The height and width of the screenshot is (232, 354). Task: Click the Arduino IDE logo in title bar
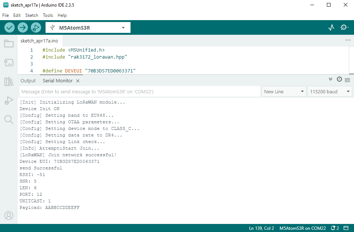6,5
